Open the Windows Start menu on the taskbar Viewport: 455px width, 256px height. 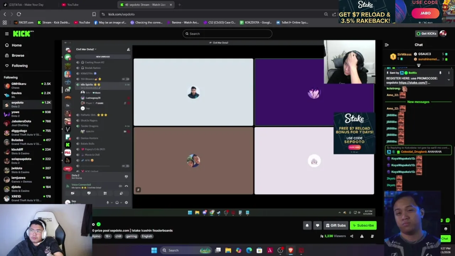[154, 250]
